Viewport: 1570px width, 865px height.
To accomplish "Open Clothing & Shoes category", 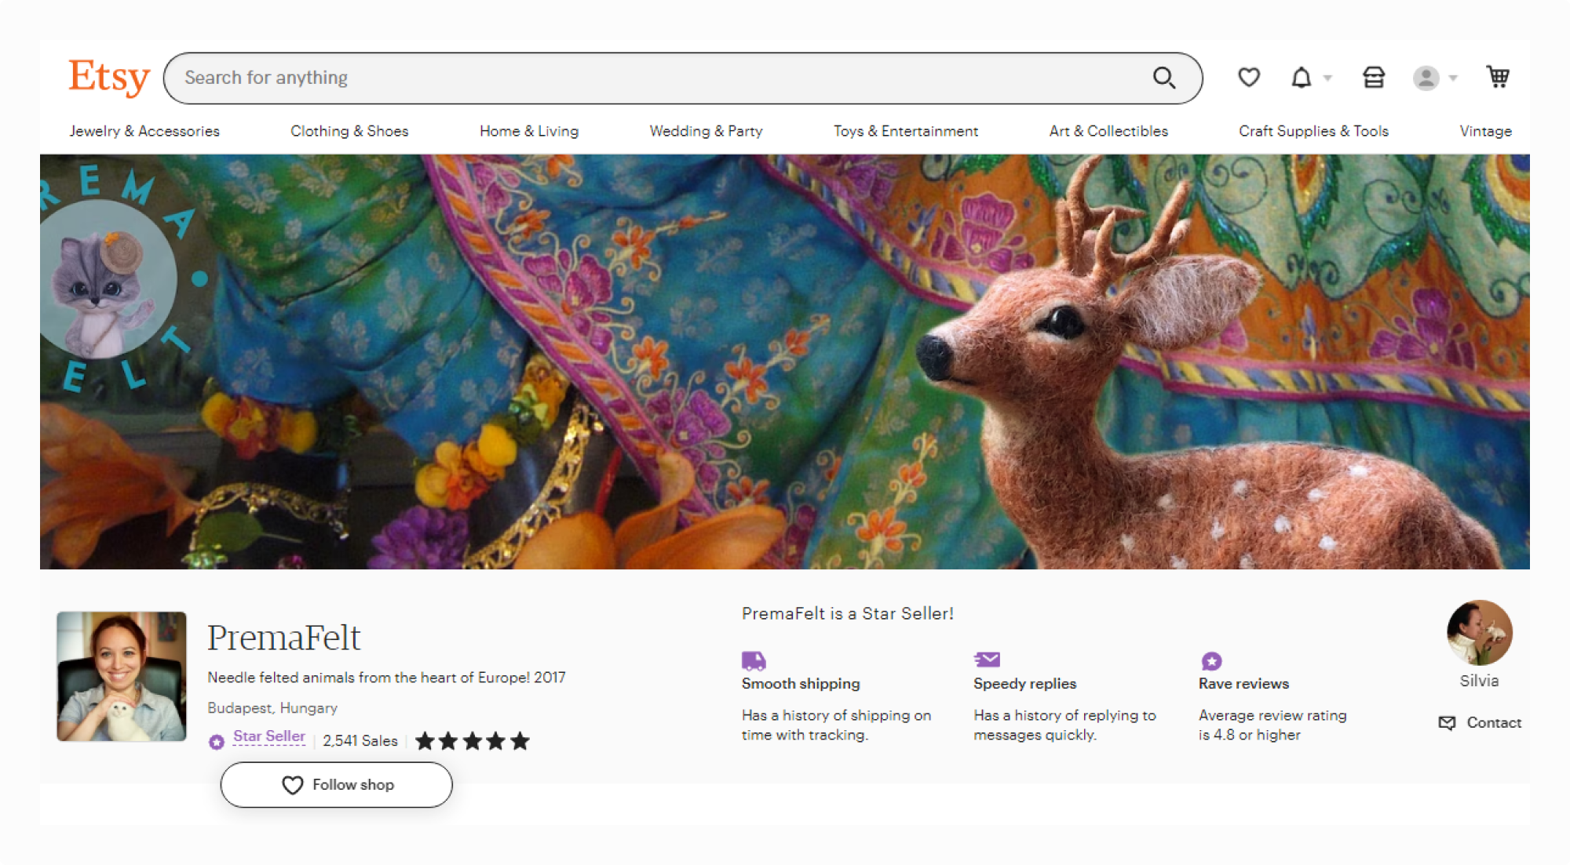I will click(349, 131).
